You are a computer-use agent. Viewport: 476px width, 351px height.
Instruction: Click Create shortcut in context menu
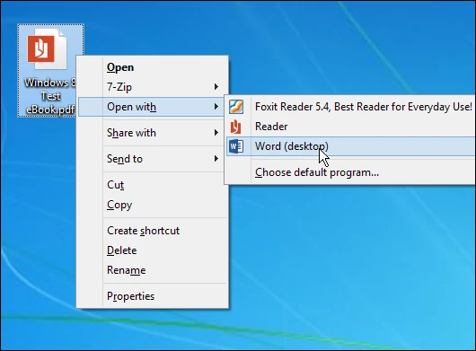tap(152, 231)
